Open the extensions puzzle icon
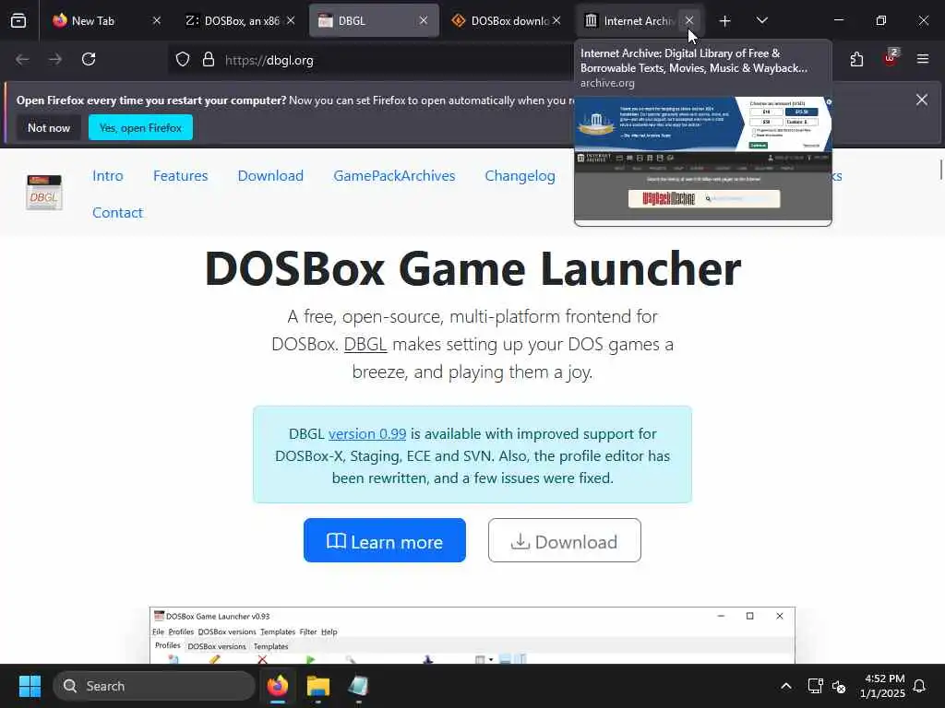 click(856, 59)
